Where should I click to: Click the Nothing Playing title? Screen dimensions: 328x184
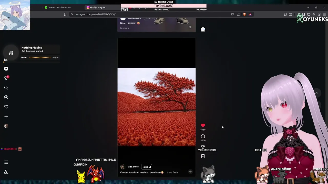tap(32, 48)
